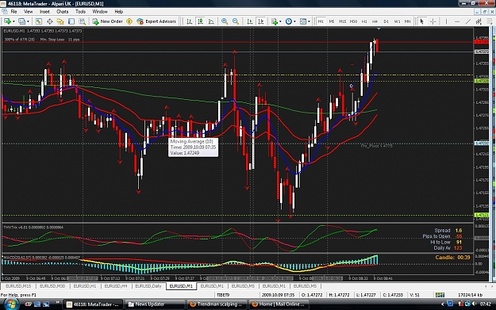Expand the drawing toolbar overflow options

point(490,21)
